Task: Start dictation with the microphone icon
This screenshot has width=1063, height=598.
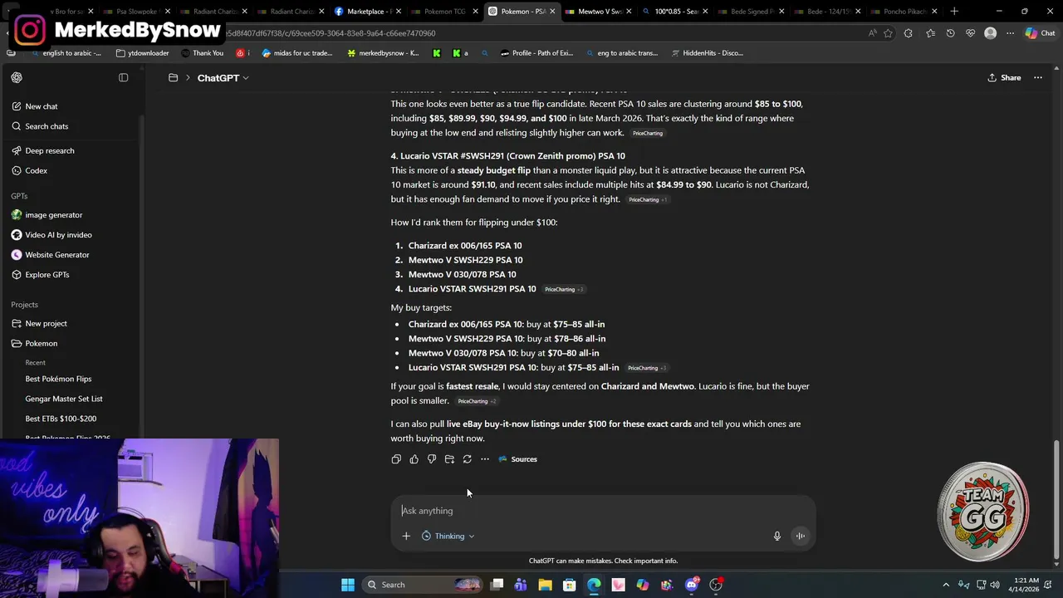Action: (x=777, y=536)
